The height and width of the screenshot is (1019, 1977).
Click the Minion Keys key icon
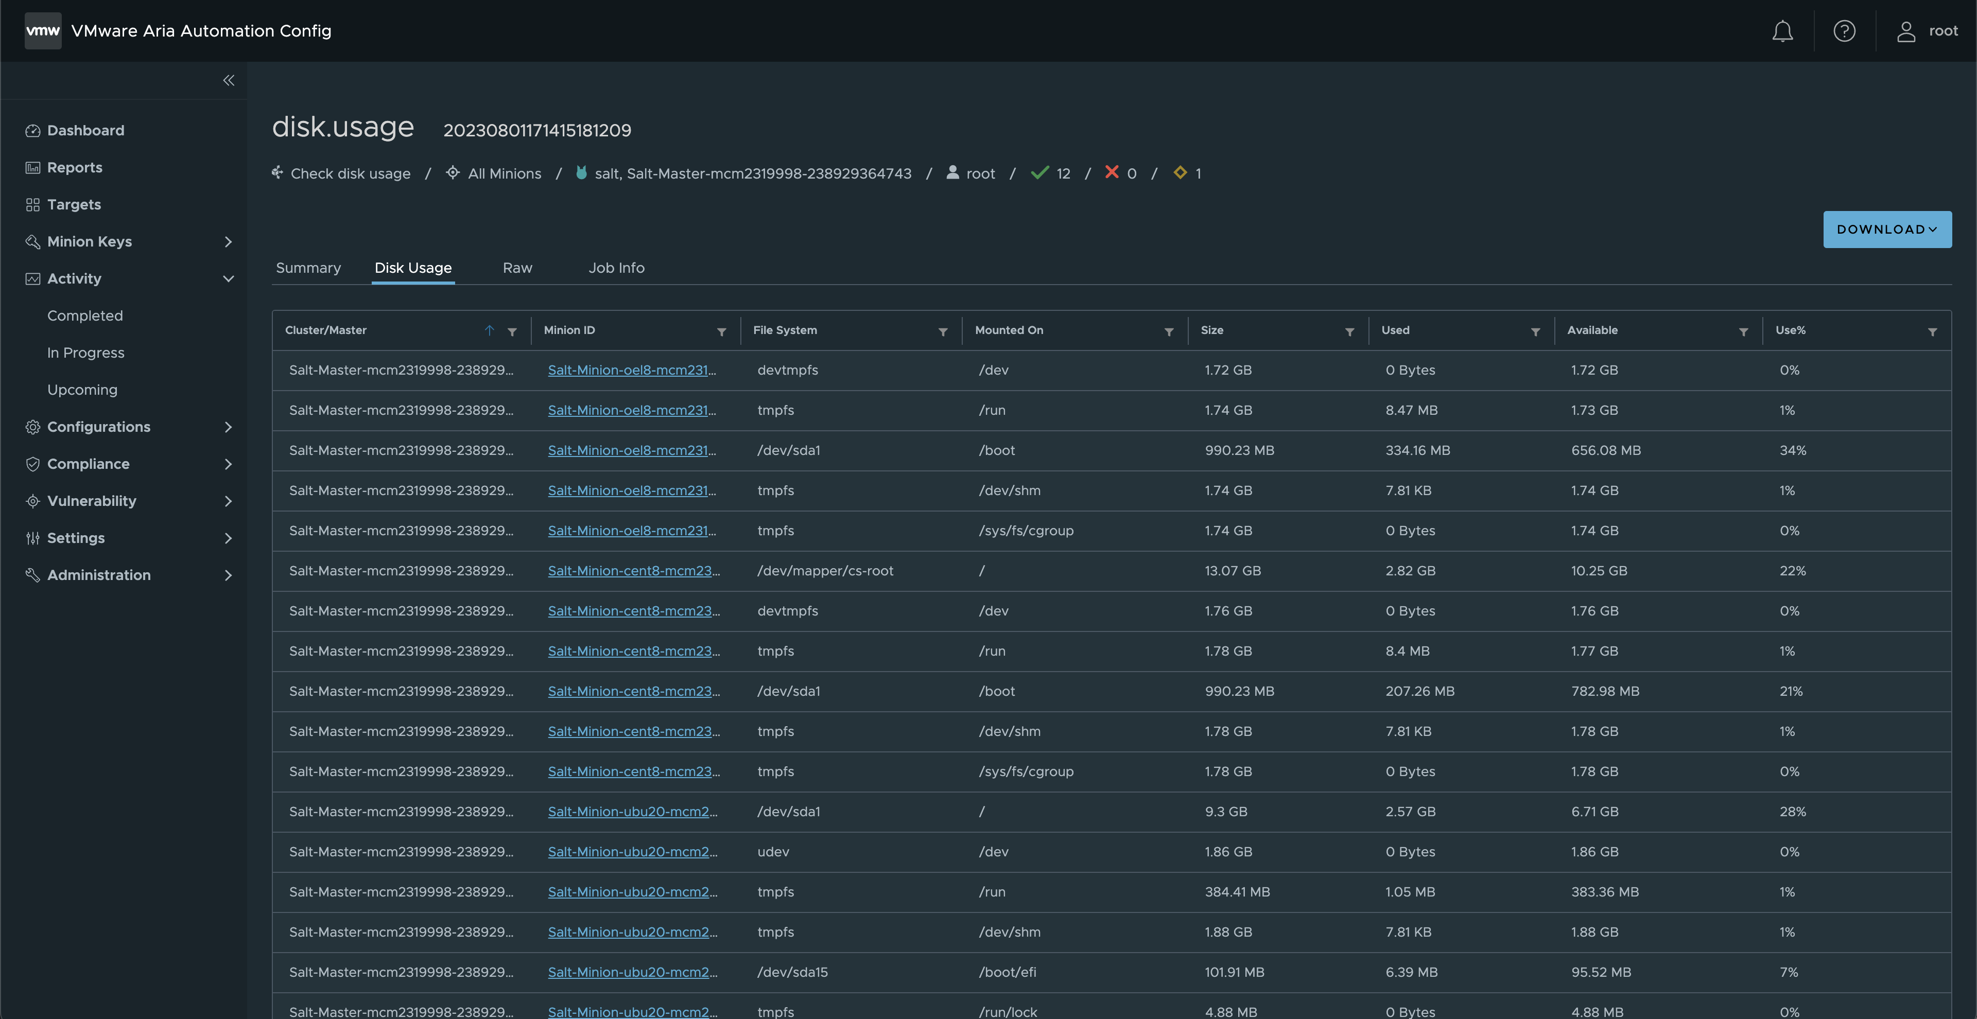[32, 242]
